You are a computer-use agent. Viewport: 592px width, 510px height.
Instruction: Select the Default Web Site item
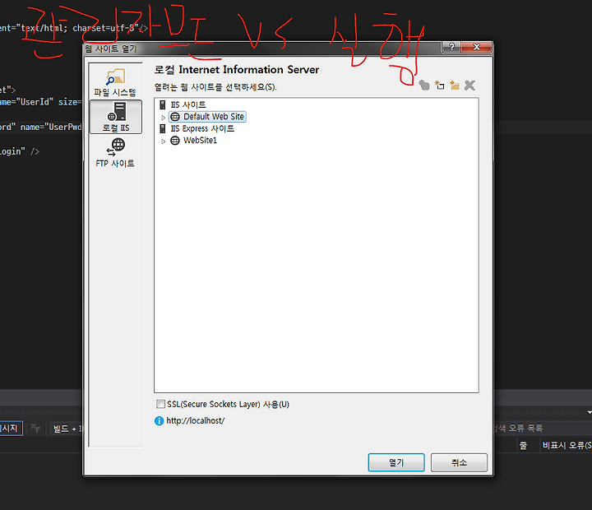click(207, 117)
